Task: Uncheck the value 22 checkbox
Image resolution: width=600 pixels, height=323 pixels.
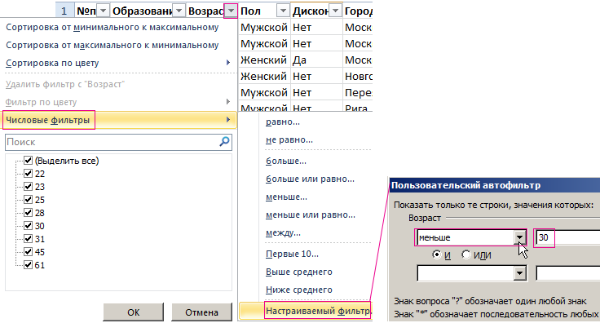Action: pyautogui.click(x=28, y=174)
